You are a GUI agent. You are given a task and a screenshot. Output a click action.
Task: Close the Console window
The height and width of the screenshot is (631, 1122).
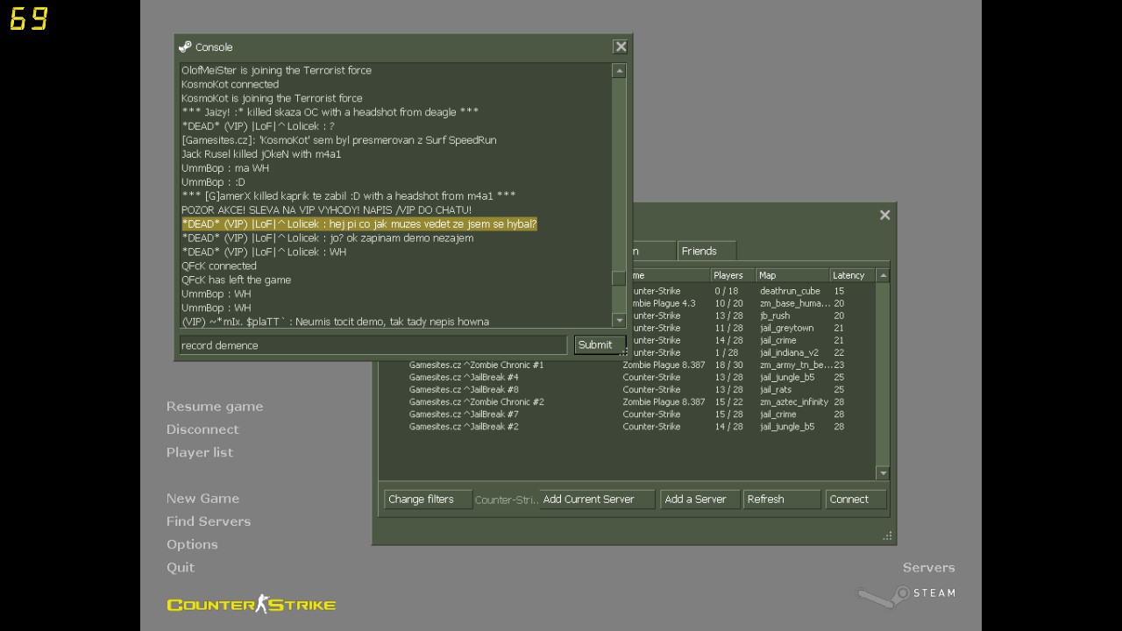(x=621, y=46)
